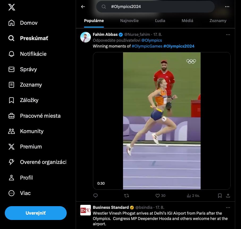
Task: Open the #OlympicGames hashtag link
Action: coord(147,46)
